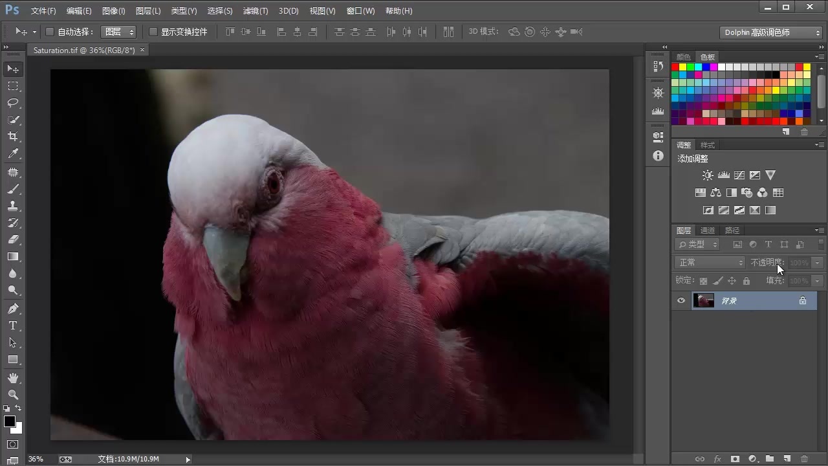Select the History Brush tool
828x466 pixels.
[13, 223]
